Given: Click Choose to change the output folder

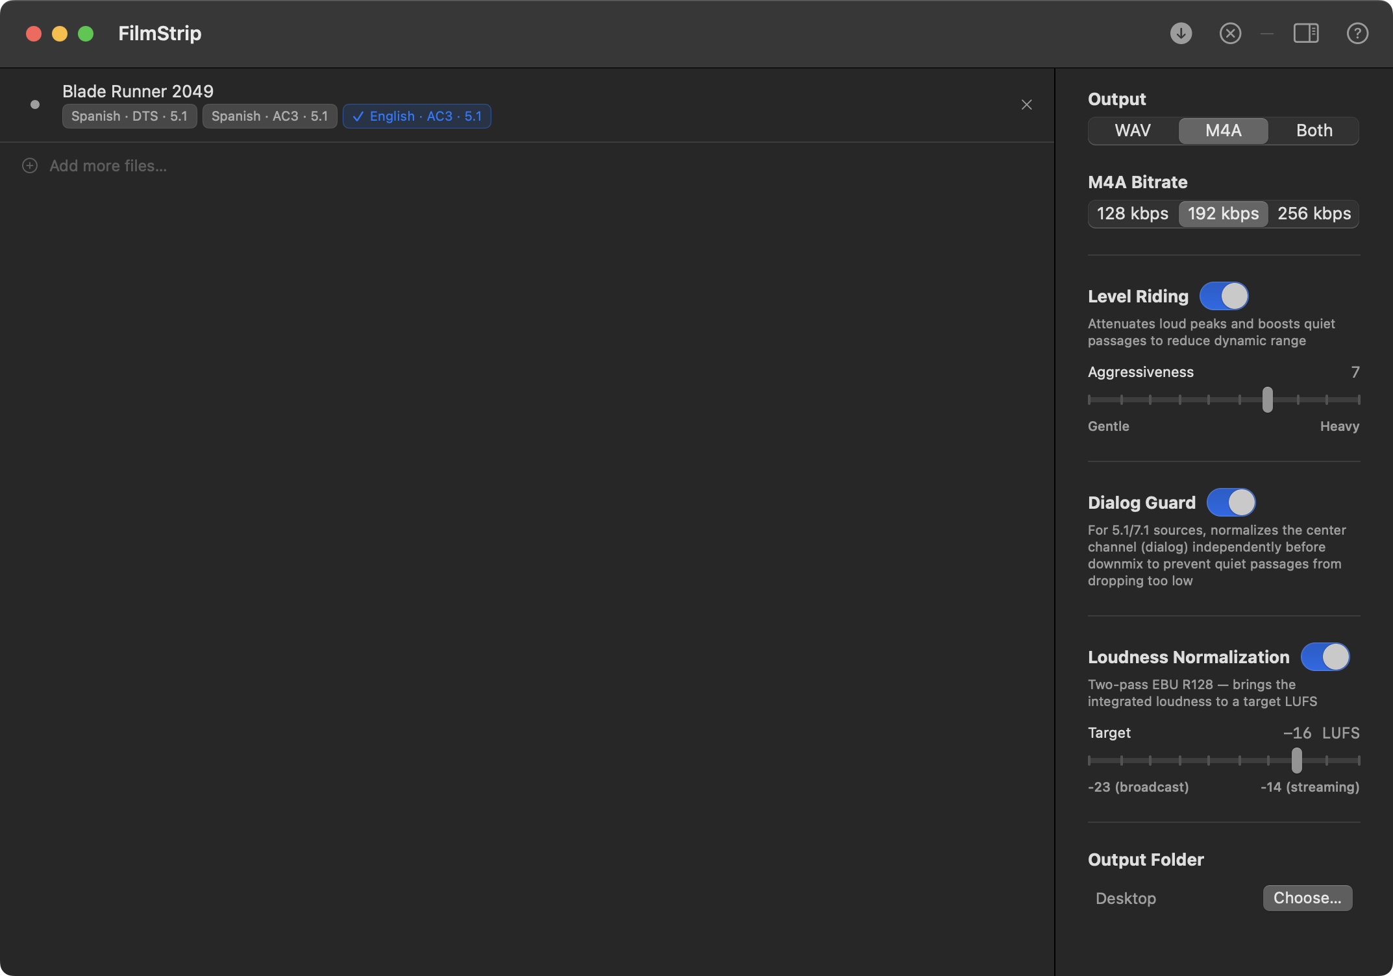Looking at the screenshot, I should (1307, 898).
